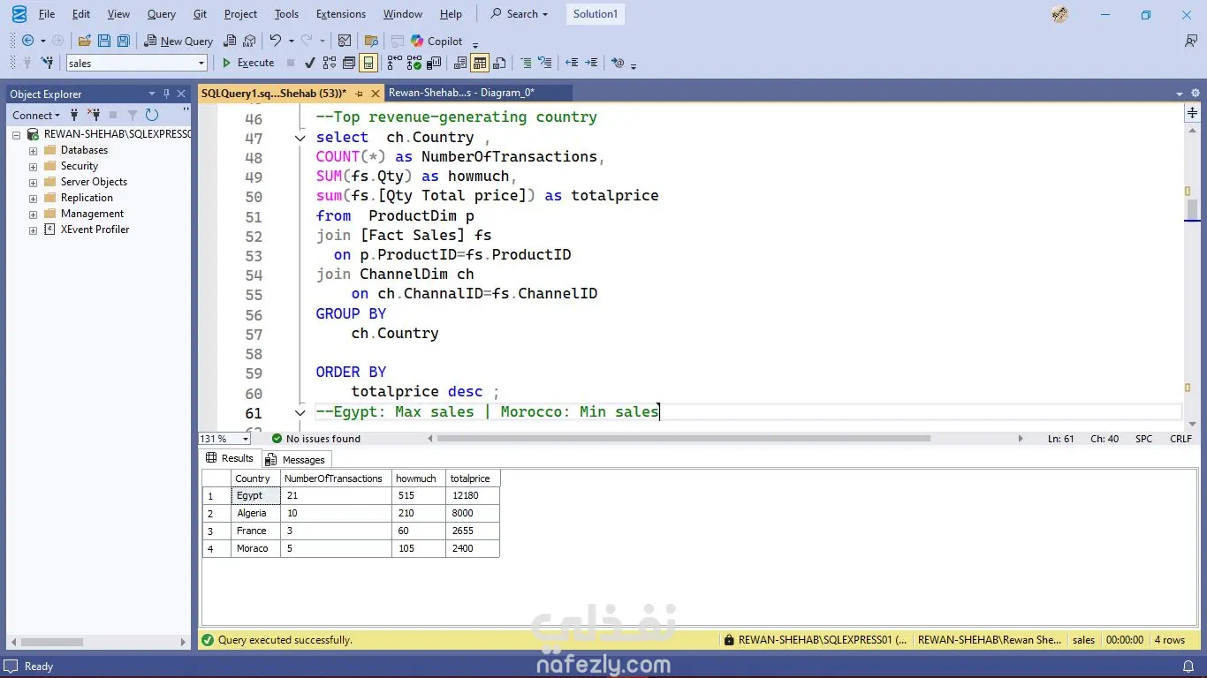Click the Disconnect plug icon in Object Explorer
Image resolution: width=1207 pixels, height=678 pixels.
(x=93, y=115)
